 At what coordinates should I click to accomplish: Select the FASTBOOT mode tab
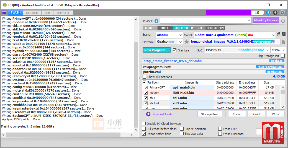pos(150,28)
